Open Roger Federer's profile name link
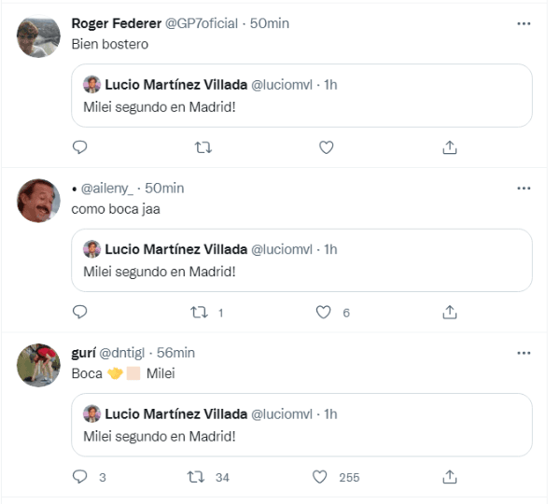This screenshot has width=560, height=504. pos(116,22)
